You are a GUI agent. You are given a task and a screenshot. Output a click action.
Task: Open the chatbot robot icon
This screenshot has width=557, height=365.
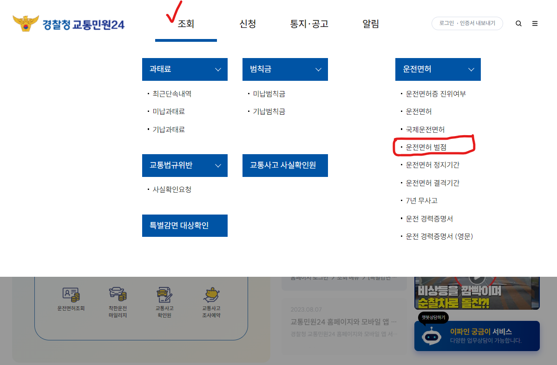pos(431,336)
